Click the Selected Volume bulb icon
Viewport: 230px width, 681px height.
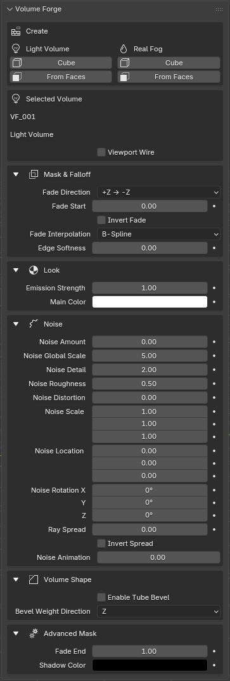[16, 99]
